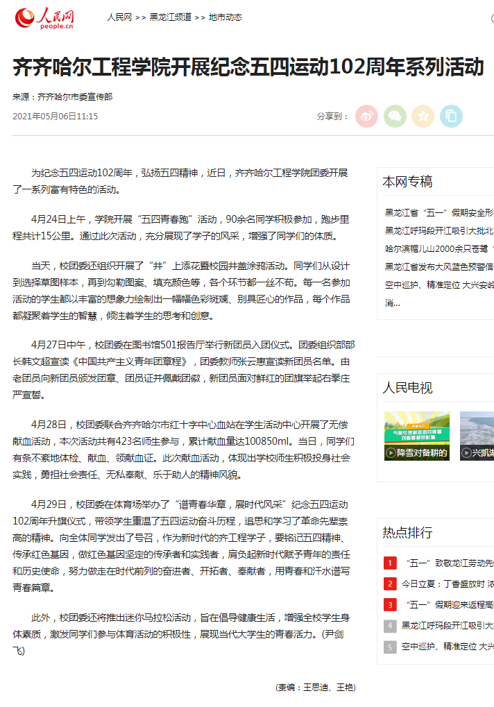
Task: Open 哈尔滨帽儿山2000余只苍鹭 news link
Action: click(439, 248)
